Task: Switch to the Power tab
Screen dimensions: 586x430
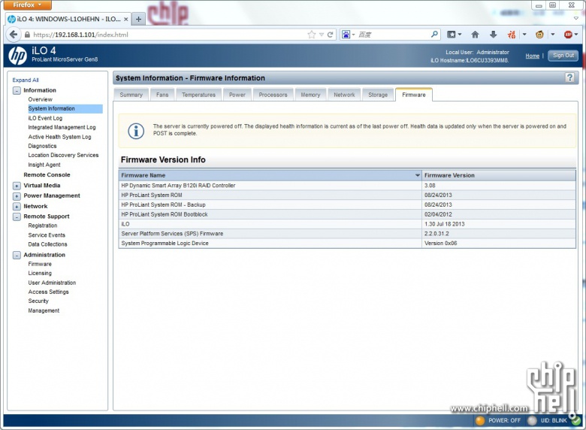Action: (x=237, y=95)
